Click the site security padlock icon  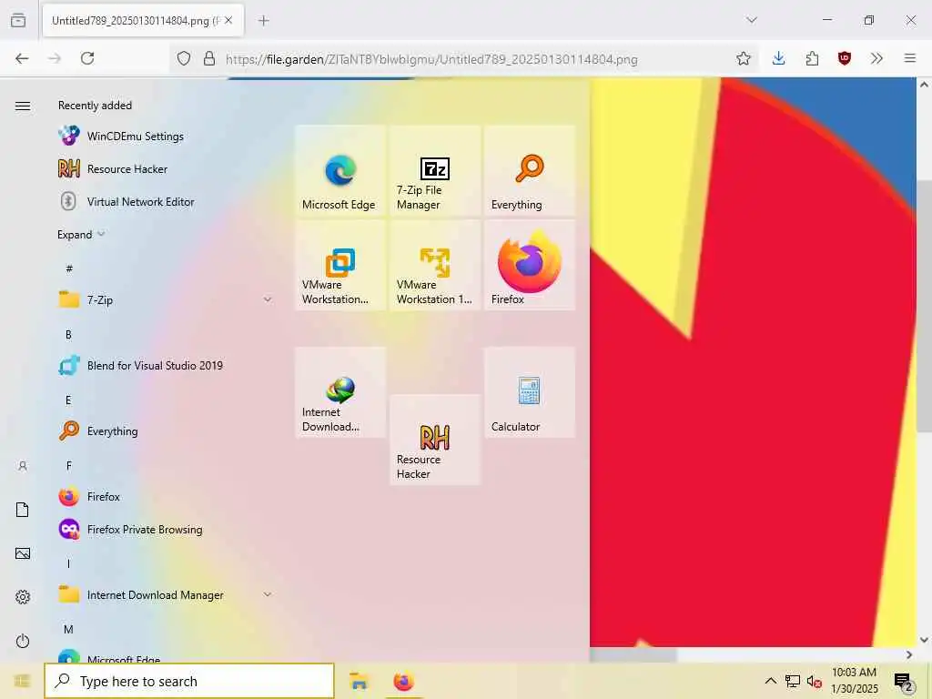coord(209,58)
